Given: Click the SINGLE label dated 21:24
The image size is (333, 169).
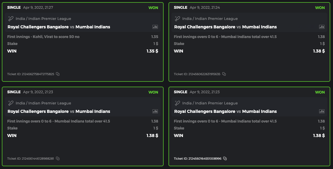Looking at the screenshot, I should (181, 7).
